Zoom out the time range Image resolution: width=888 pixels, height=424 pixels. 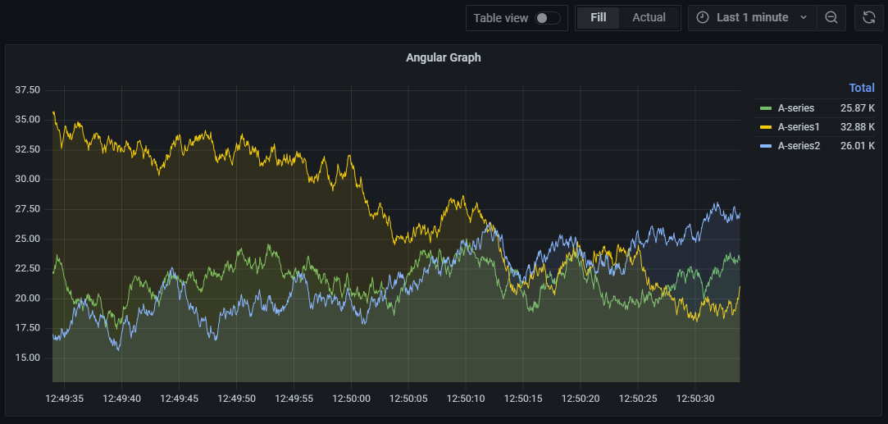pos(831,17)
